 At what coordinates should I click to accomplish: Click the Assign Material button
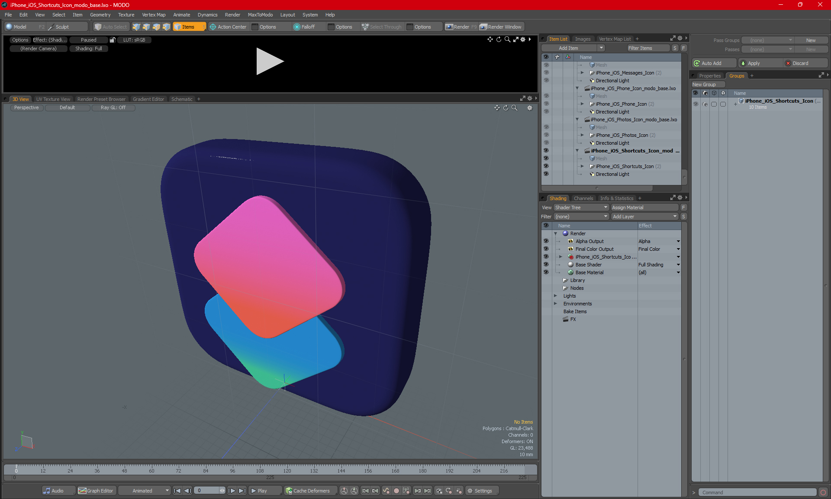[644, 207]
